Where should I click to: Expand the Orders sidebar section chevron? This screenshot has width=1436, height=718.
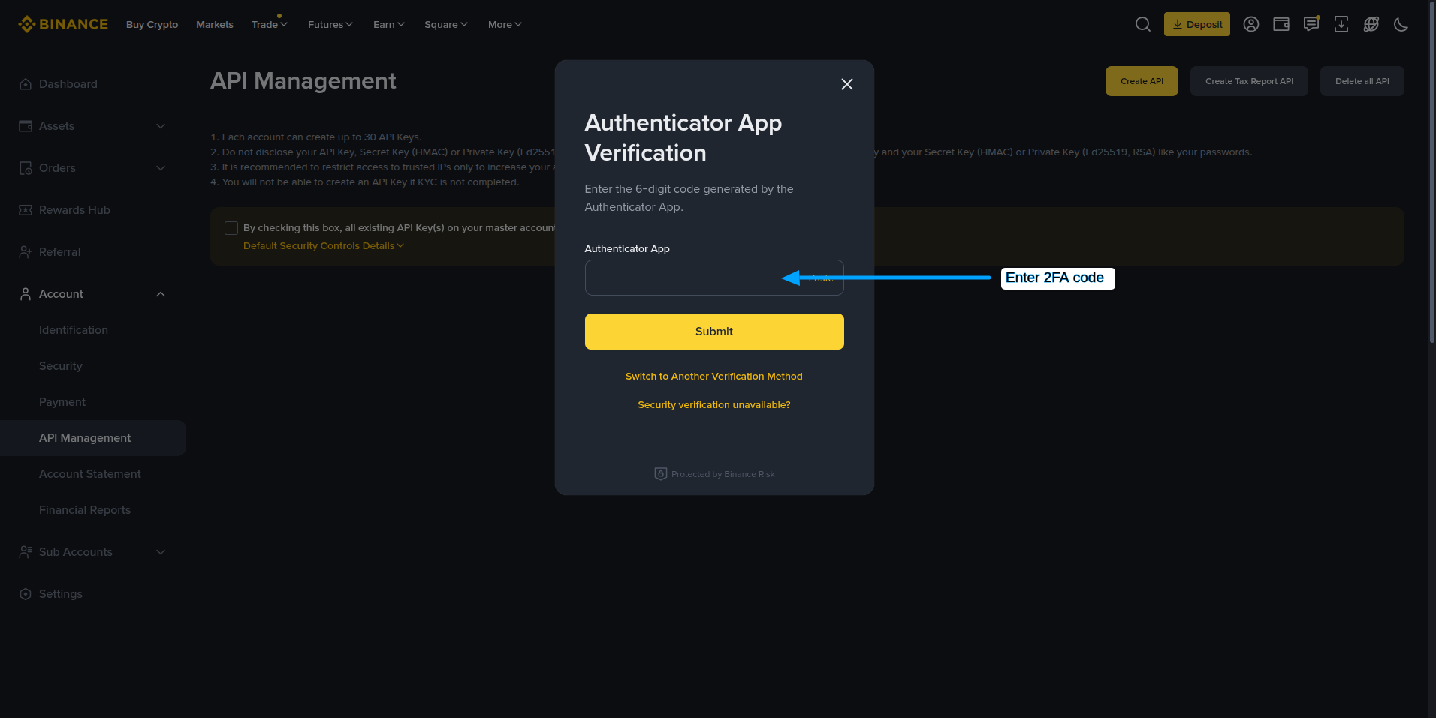coord(161,168)
